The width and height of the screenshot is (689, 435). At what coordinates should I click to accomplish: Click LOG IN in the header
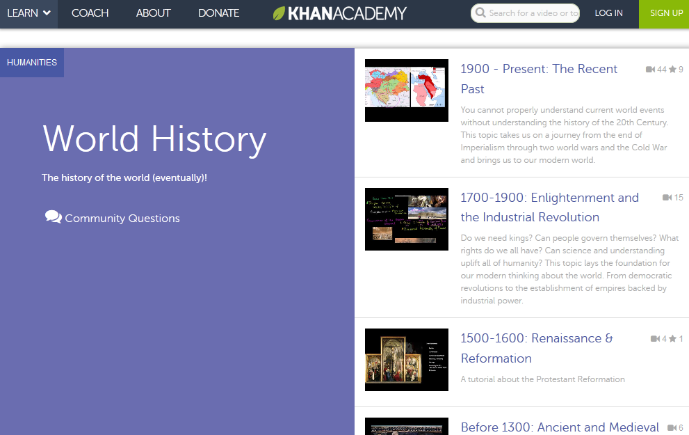608,13
